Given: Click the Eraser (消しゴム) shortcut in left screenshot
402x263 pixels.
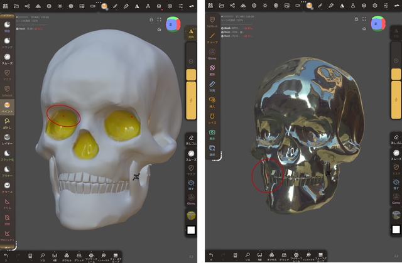Looking at the screenshot, I should pos(191,139).
